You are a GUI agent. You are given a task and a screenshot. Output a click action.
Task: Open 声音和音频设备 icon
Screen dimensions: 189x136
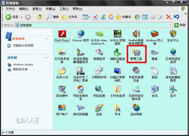click(x=136, y=74)
